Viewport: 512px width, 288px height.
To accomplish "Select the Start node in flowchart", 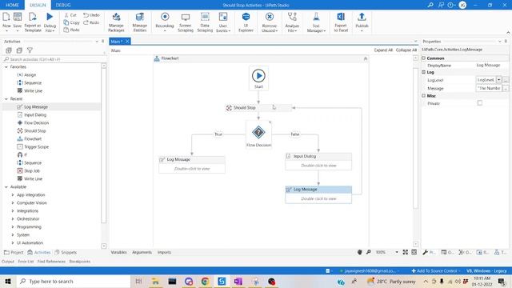I will (x=258, y=78).
